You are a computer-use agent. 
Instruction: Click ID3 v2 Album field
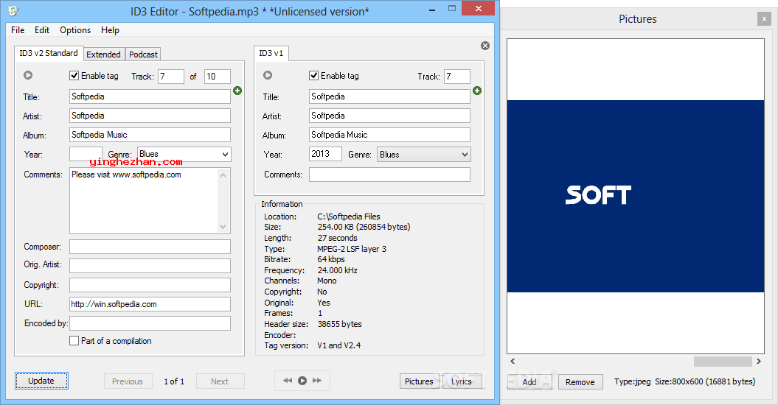150,135
